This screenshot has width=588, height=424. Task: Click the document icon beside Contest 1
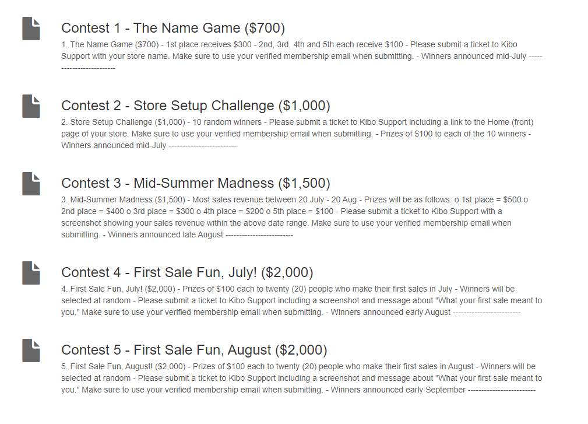tap(31, 29)
